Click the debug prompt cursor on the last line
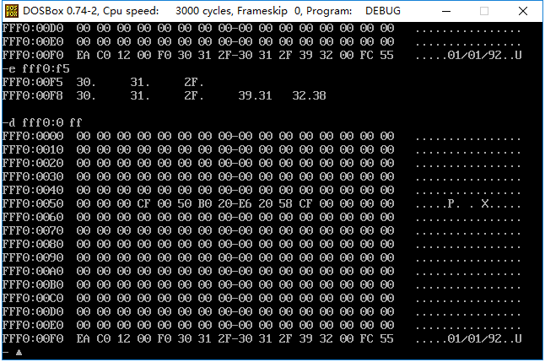Viewport: 545px width, 362px height. [x=19, y=353]
